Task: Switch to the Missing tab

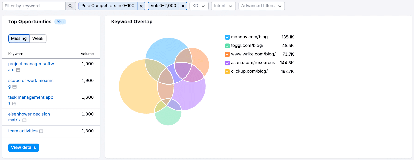Action: [x=19, y=38]
